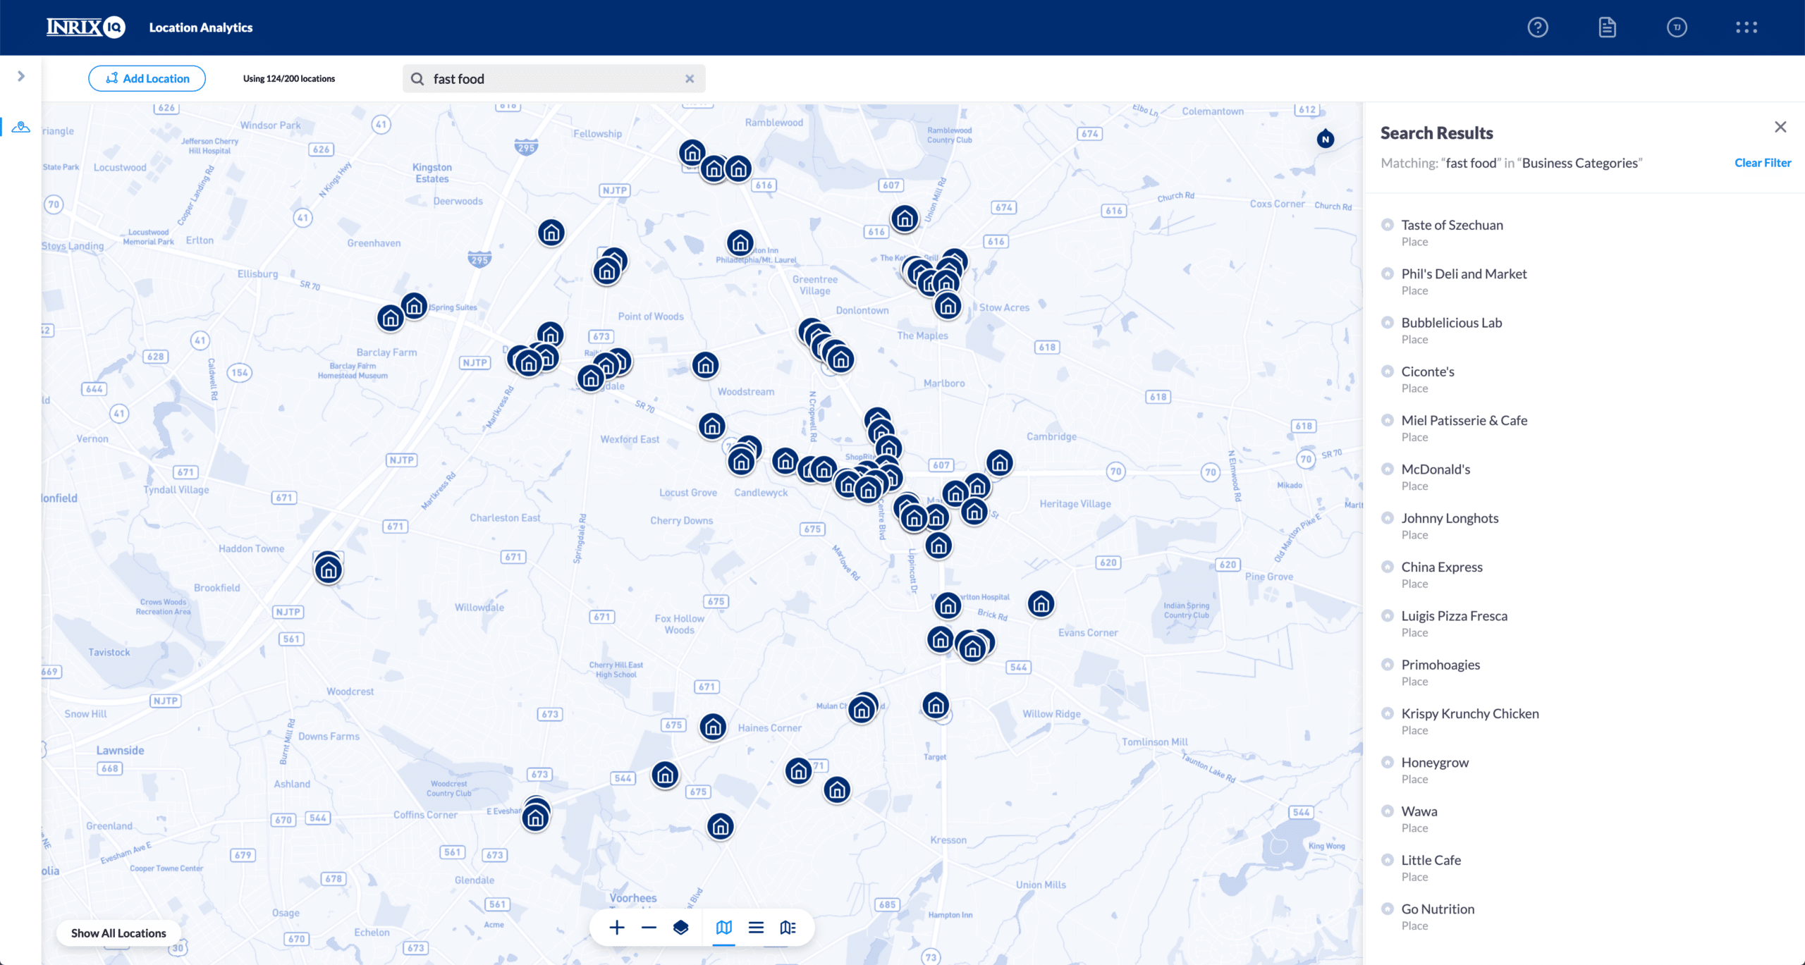Zoom in with the plus map control

pyautogui.click(x=617, y=928)
